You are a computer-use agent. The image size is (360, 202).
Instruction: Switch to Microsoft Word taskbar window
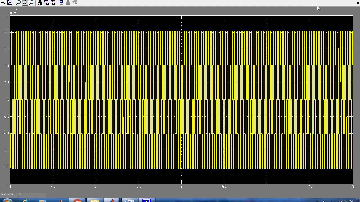coord(130,200)
